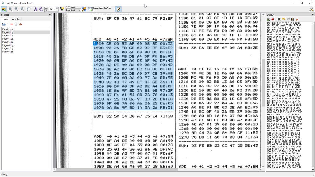Click the add images icon in Sources

click(x=4, y=24)
